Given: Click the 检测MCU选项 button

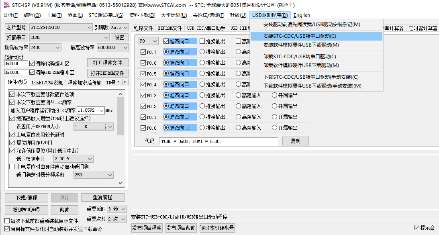Looking at the screenshot, I should (27, 210).
